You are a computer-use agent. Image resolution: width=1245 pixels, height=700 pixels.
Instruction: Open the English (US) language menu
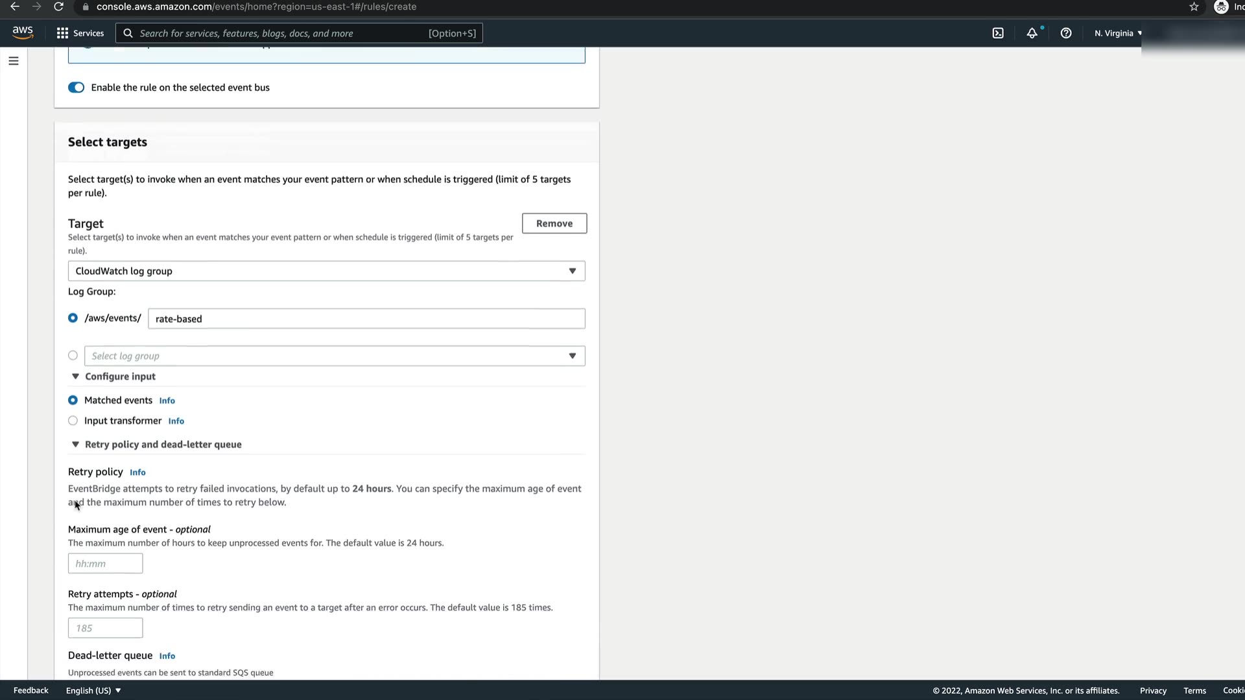point(93,690)
